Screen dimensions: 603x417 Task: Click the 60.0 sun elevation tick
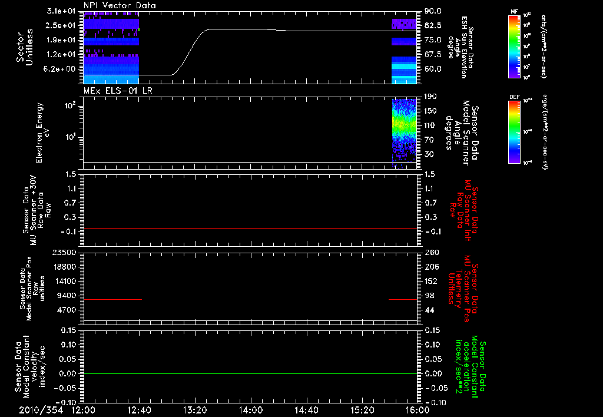pyautogui.click(x=433, y=69)
